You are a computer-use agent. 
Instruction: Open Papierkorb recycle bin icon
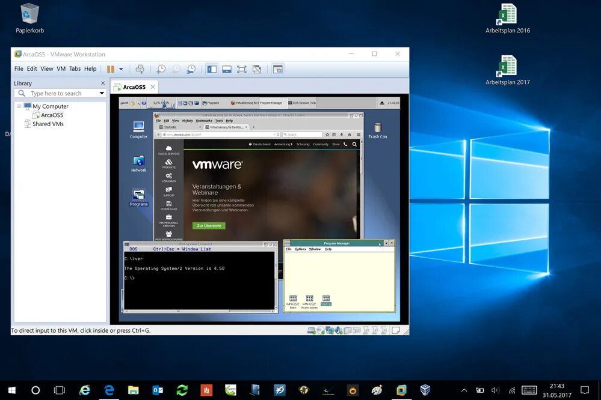pyautogui.click(x=29, y=19)
